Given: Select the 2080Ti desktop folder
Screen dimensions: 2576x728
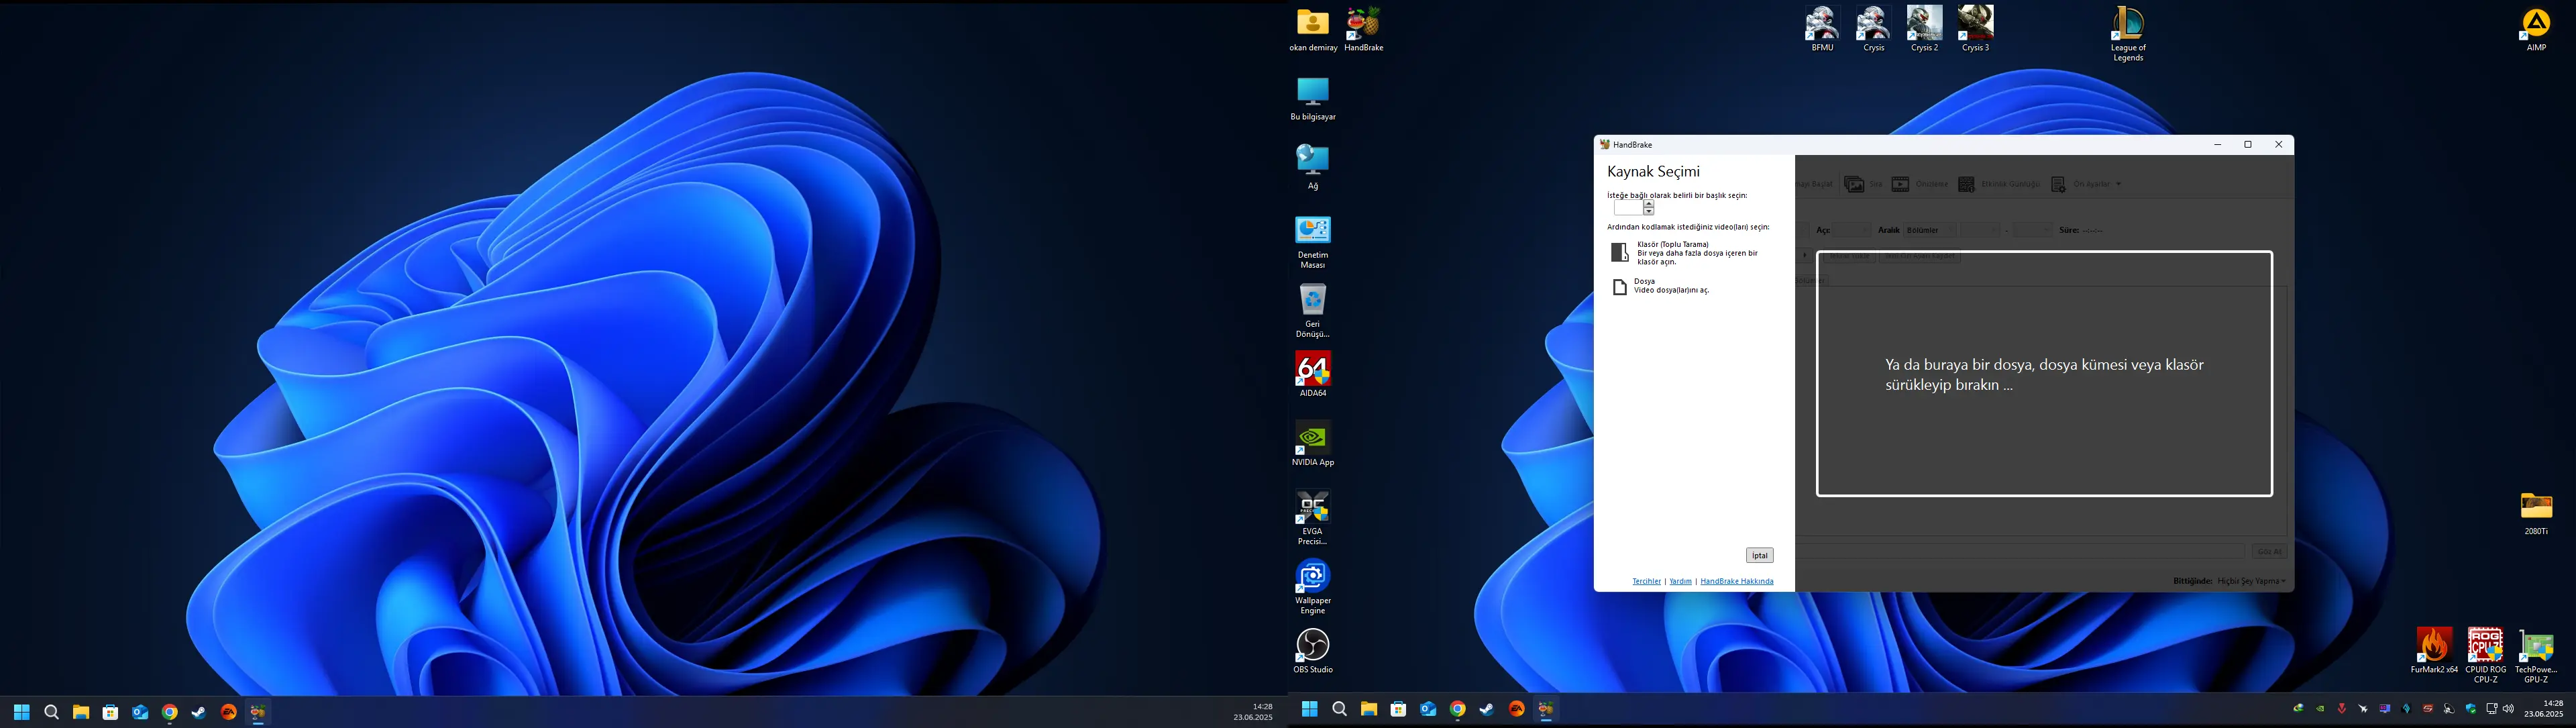Looking at the screenshot, I should 2536,513.
